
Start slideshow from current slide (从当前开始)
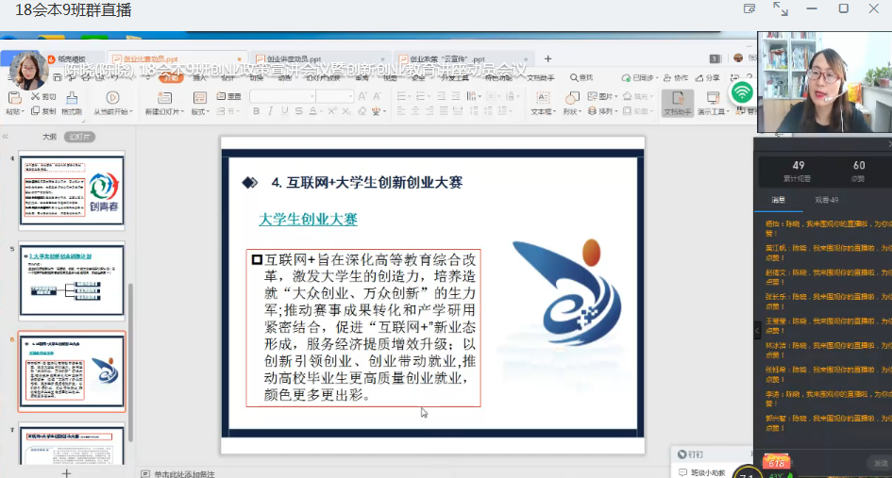(112, 98)
